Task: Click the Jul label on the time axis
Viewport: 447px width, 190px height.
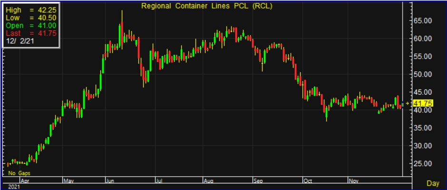Action: coord(159,180)
